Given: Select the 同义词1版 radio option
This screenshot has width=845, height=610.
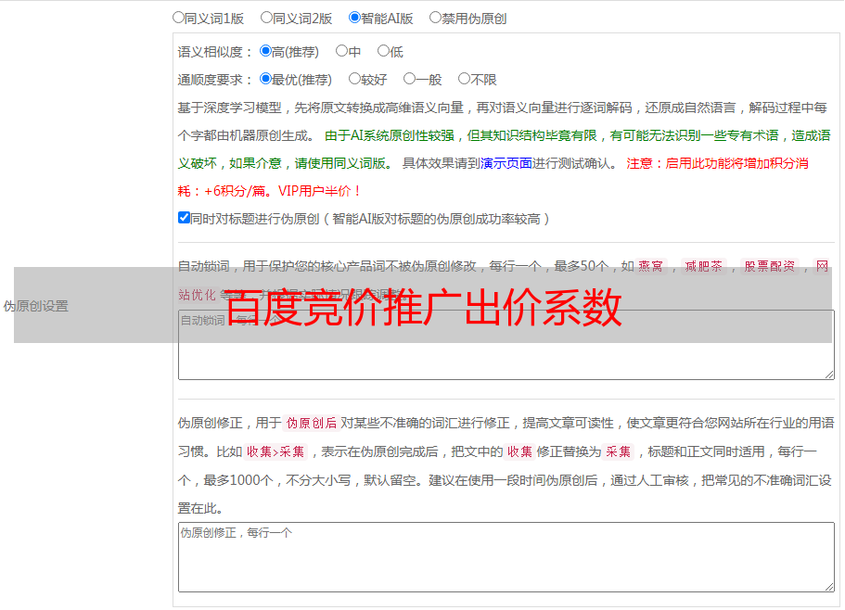Looking at the screenshot, I should [178, 17].
